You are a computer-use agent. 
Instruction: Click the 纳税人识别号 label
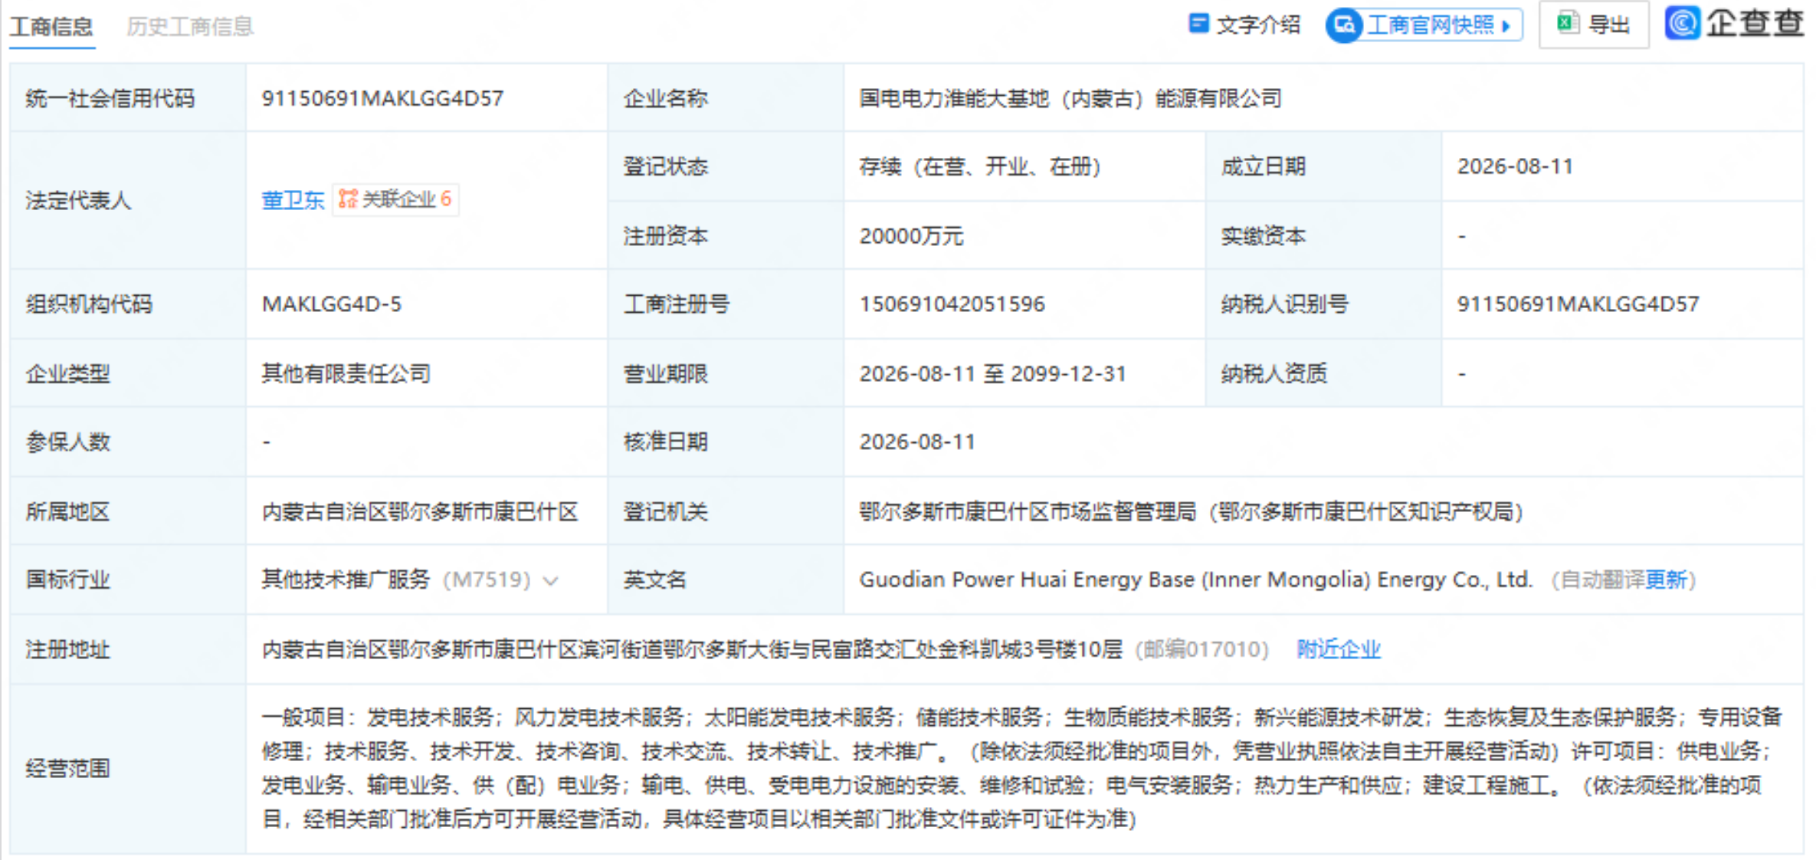click(x=1284, y=304)
